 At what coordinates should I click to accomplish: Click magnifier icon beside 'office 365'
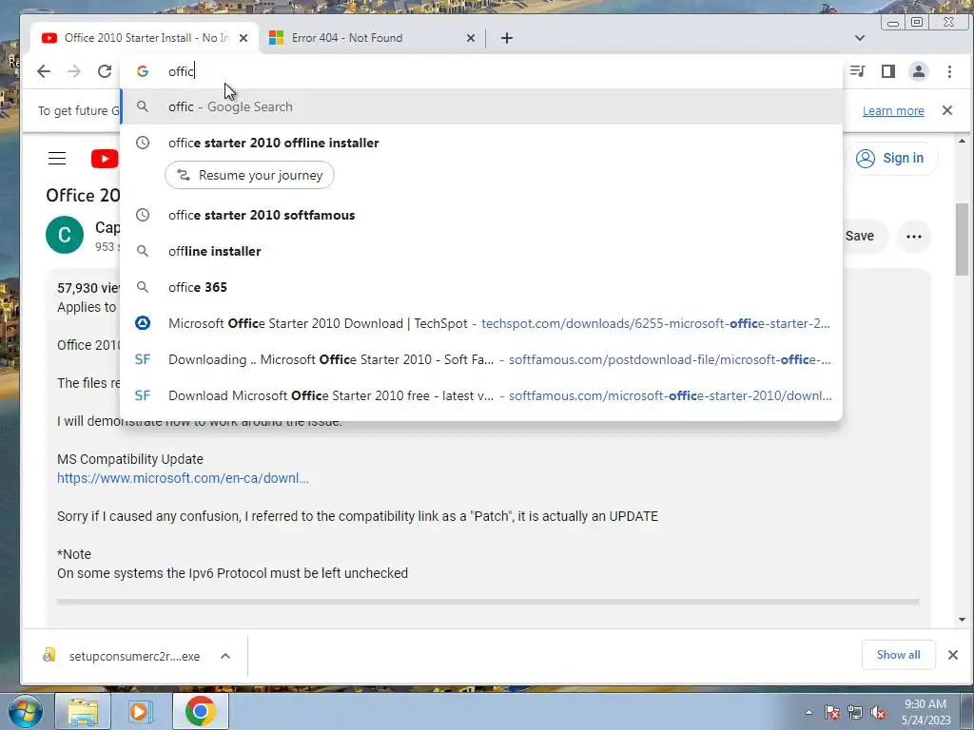click(x=143, y=287)
